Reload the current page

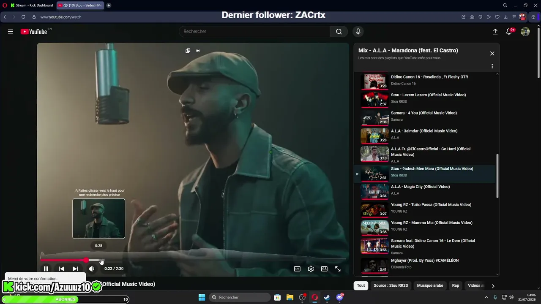coord(23,17)
